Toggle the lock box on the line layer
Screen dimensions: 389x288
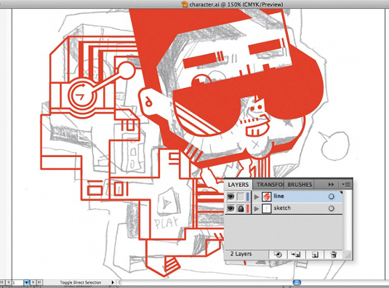pyautogui.click(x=241, y=196)
